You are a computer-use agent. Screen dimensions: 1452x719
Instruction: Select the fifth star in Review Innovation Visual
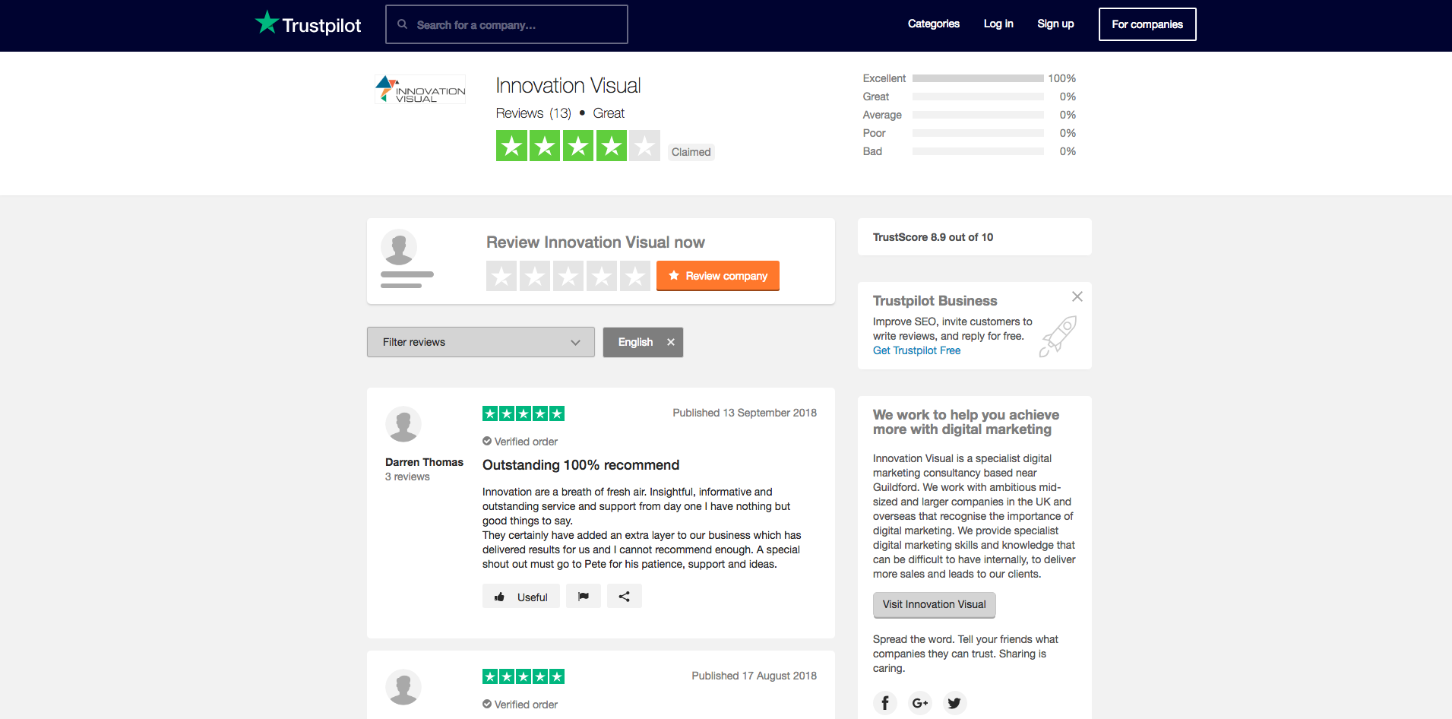point(635,276)
